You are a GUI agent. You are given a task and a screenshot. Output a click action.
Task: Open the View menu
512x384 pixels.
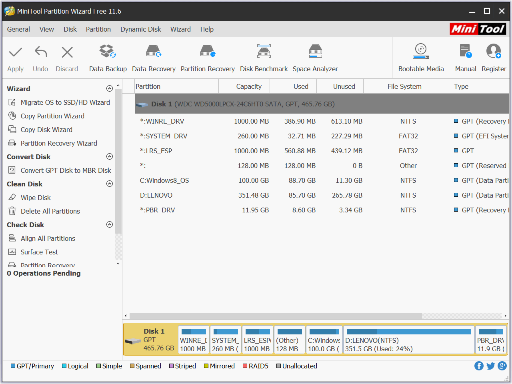pos(46,29)
